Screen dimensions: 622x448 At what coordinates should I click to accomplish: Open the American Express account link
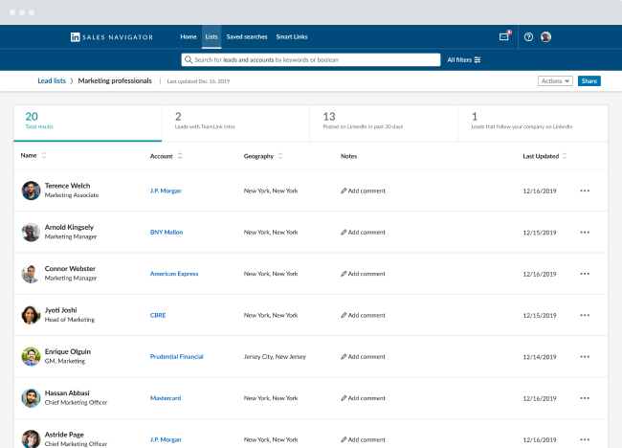pos(174,274)
